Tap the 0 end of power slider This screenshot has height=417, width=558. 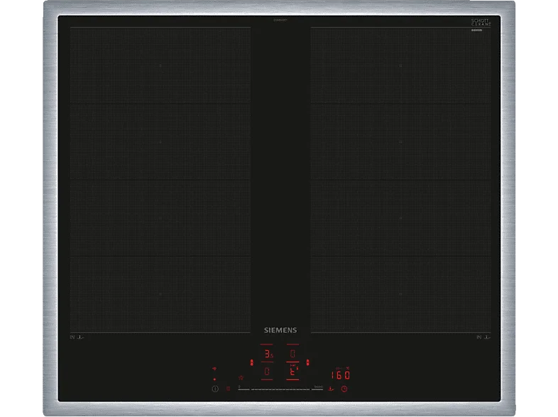244,389
